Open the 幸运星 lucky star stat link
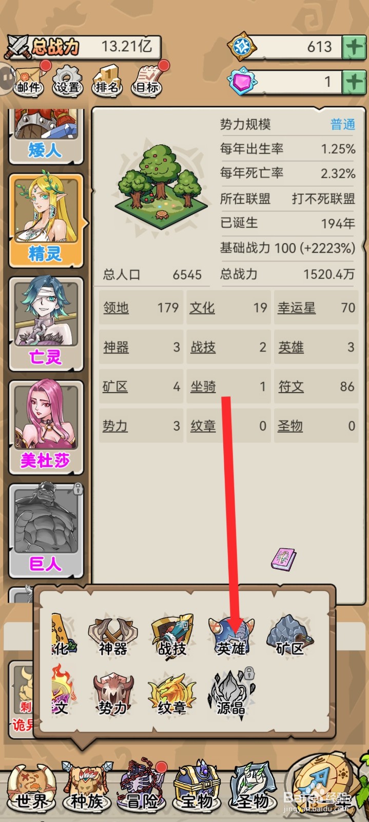The image size is (369, 822). pos(296,308)
